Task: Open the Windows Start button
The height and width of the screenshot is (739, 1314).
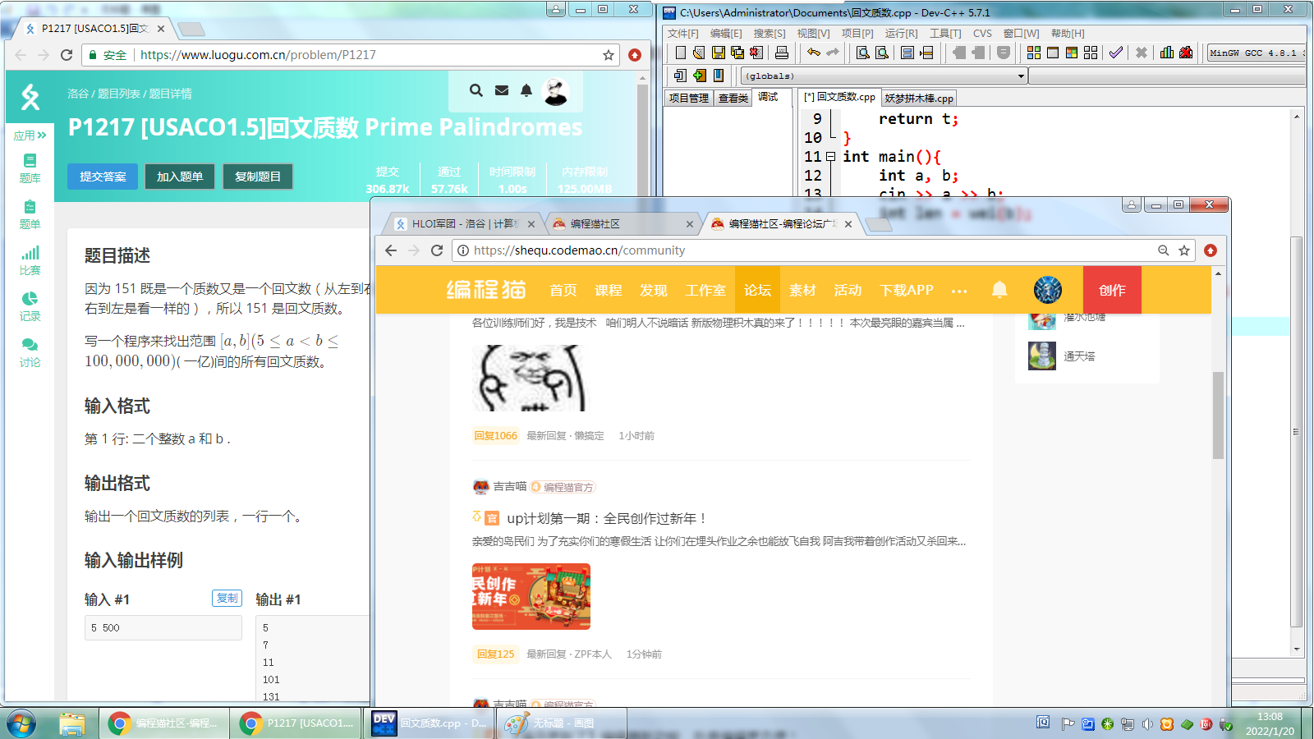Action: pos(21,723)
